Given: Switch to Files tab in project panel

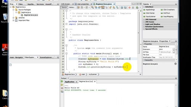Looking at the screenshot, I should tap(21, 4).
